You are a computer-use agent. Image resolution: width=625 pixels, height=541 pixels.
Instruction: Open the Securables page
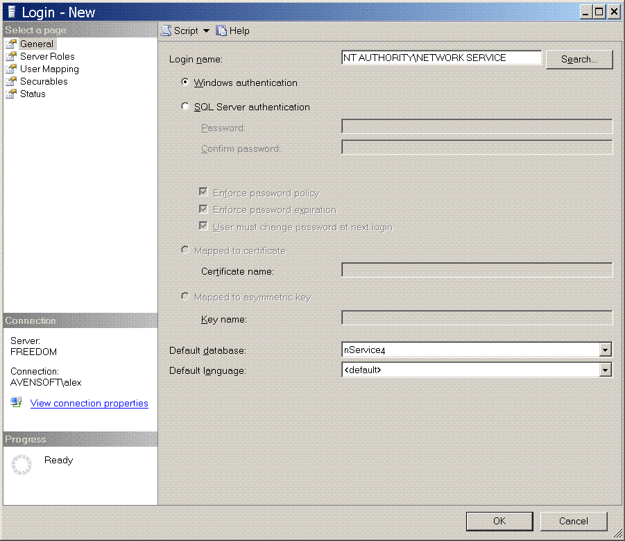click(44, 81)
